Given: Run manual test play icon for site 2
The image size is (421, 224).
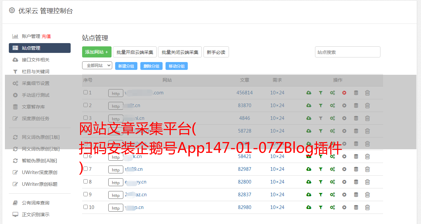Looking at the screenshot, I should click(344, 105).
